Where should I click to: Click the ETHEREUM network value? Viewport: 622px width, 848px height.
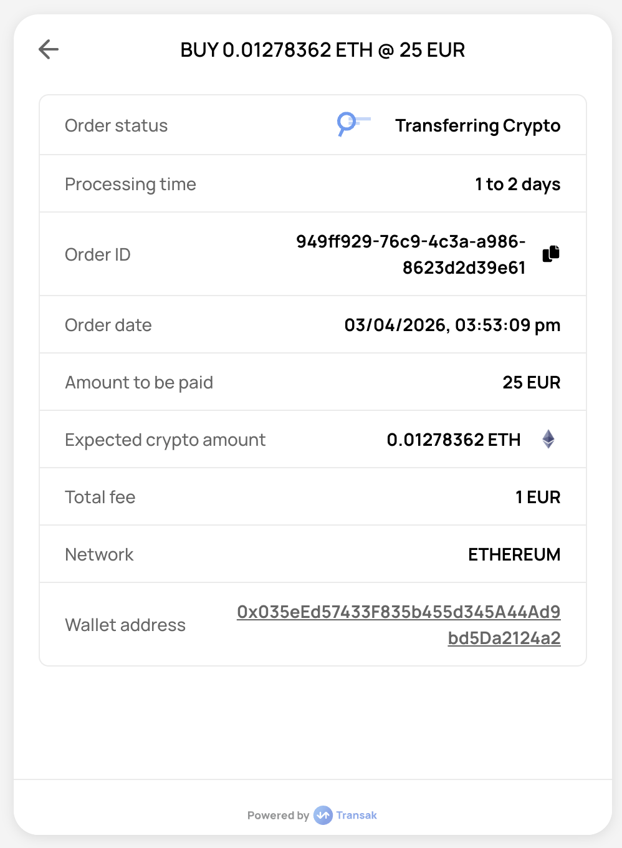click(514, 554)
